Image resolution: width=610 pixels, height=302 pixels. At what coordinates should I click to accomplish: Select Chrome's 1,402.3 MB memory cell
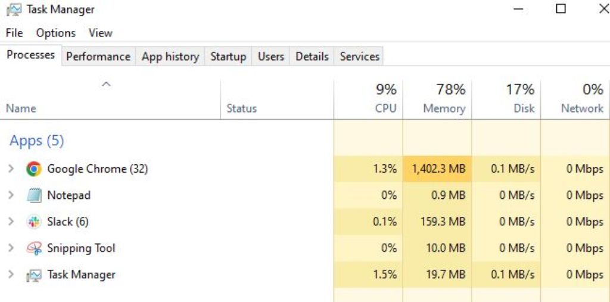click(x=437, y=169)
